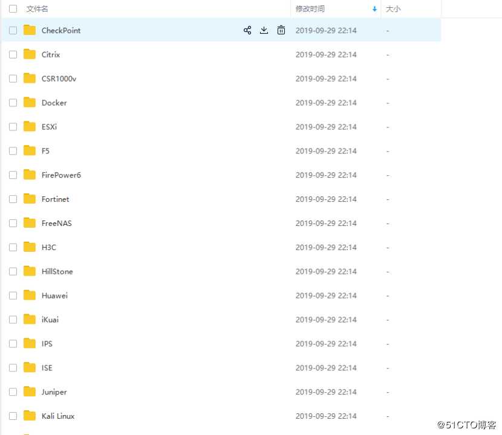Download the CheckPoint folder
This screenshot has width=502, height=435.
(264, 30)
